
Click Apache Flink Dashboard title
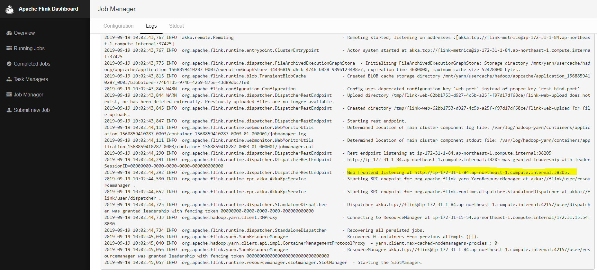48,9
